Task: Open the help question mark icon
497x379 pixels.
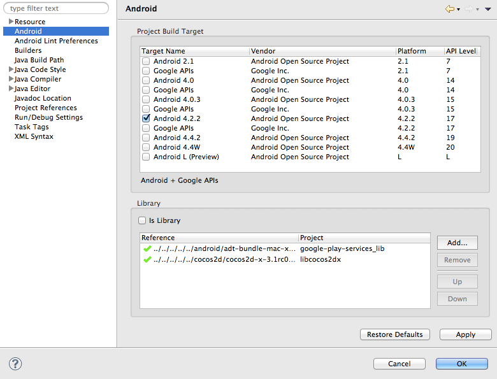Action: [x=15, y=364]
